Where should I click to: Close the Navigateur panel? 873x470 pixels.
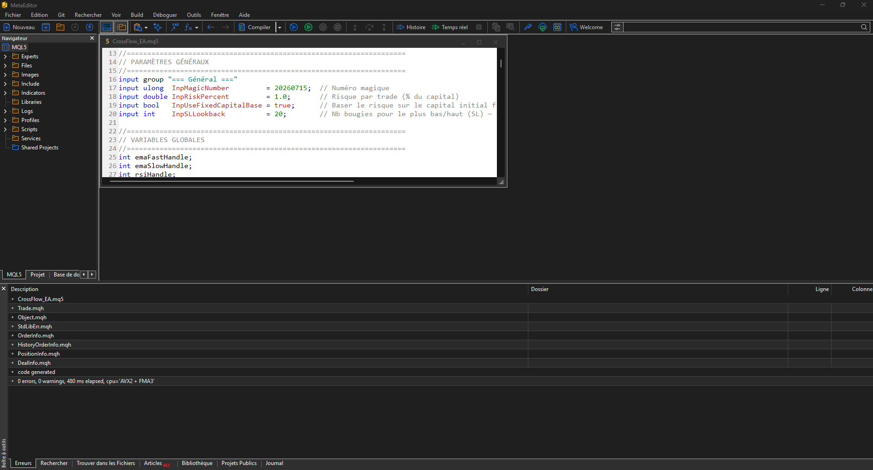(x=92, y=38)
